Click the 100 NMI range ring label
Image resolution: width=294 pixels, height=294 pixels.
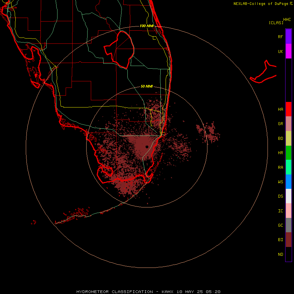click(x=147, y=26)
